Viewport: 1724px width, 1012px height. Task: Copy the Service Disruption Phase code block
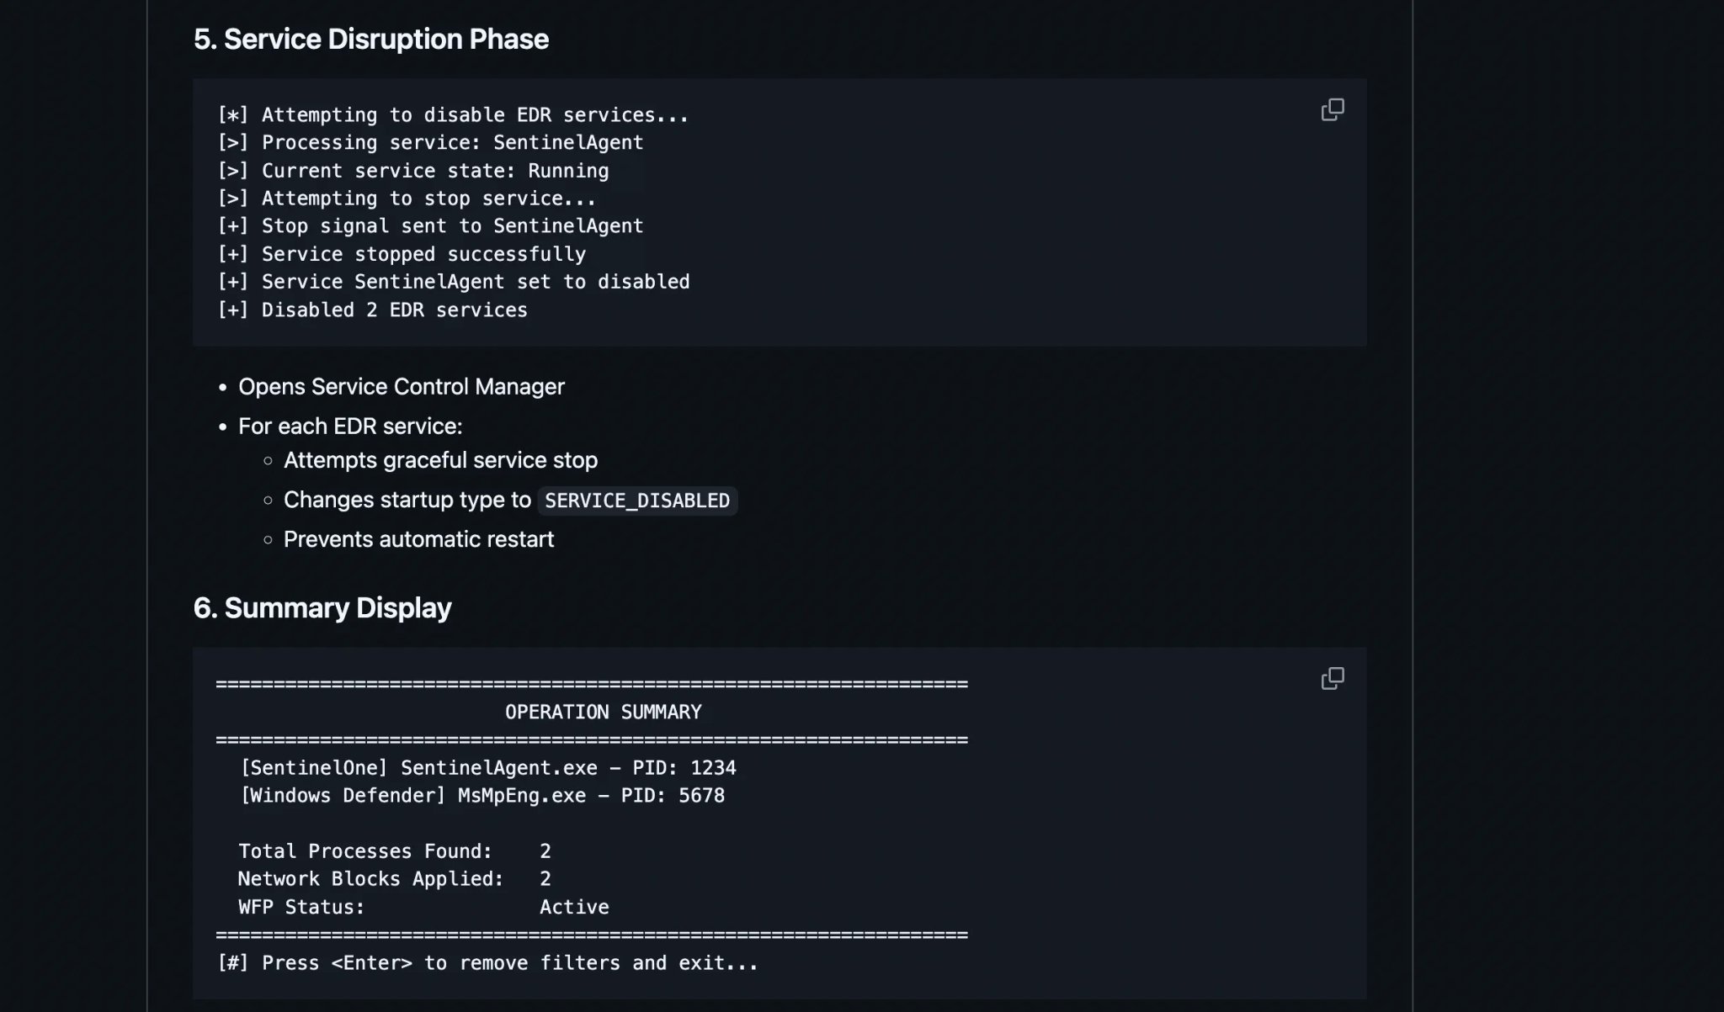pyautogui.click(x=1332, y=110)
